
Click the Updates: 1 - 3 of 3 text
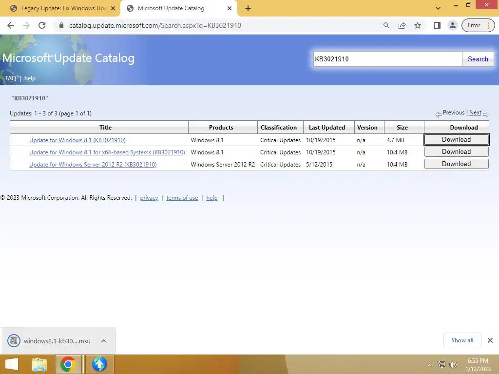click(51, 113)
